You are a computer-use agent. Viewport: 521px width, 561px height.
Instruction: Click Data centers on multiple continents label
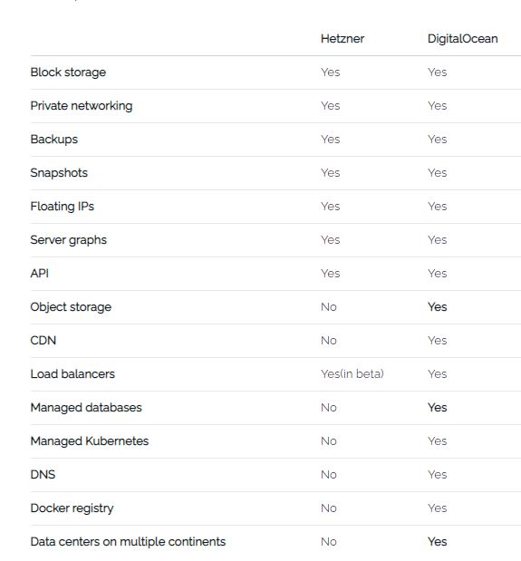pos(128,542)
